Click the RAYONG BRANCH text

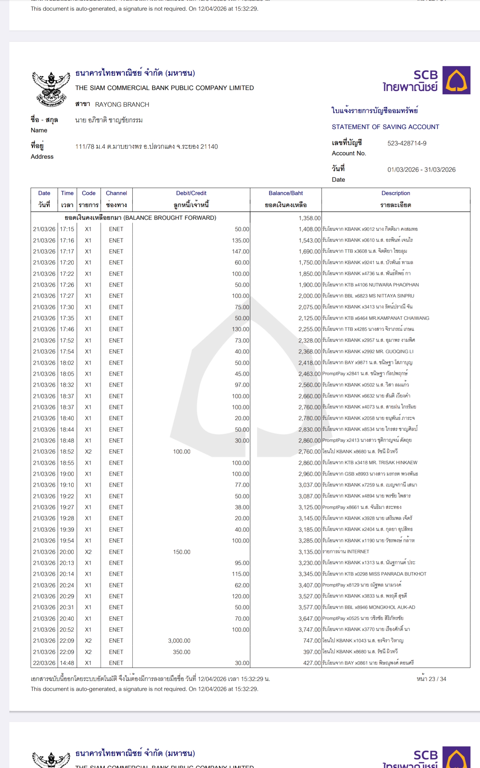[x=122, y=105]
